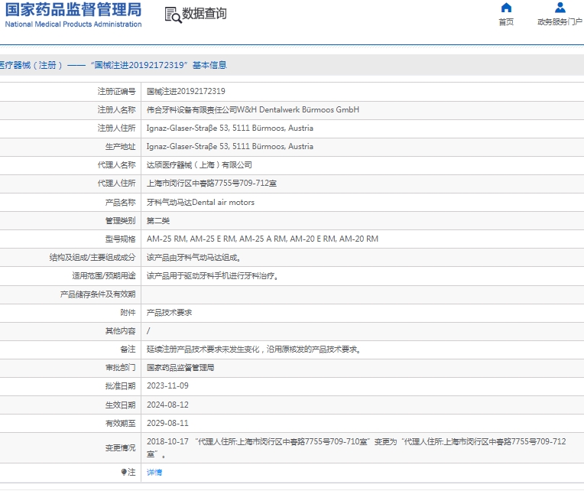
Task: Click approval date 2023-11-09
Action: pos(167,386)
